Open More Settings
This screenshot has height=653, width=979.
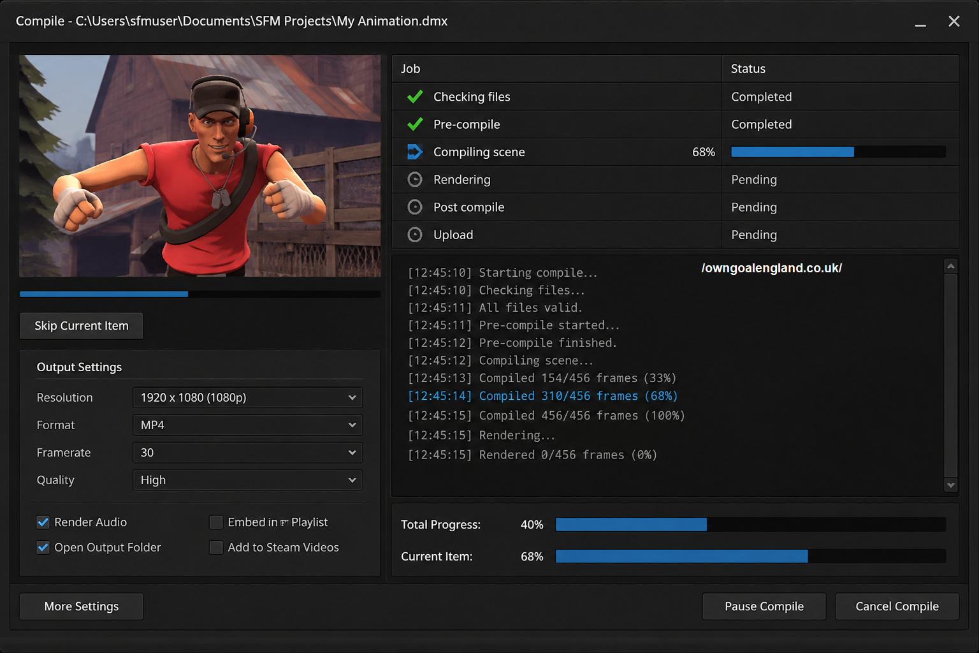tap(81, 606)
